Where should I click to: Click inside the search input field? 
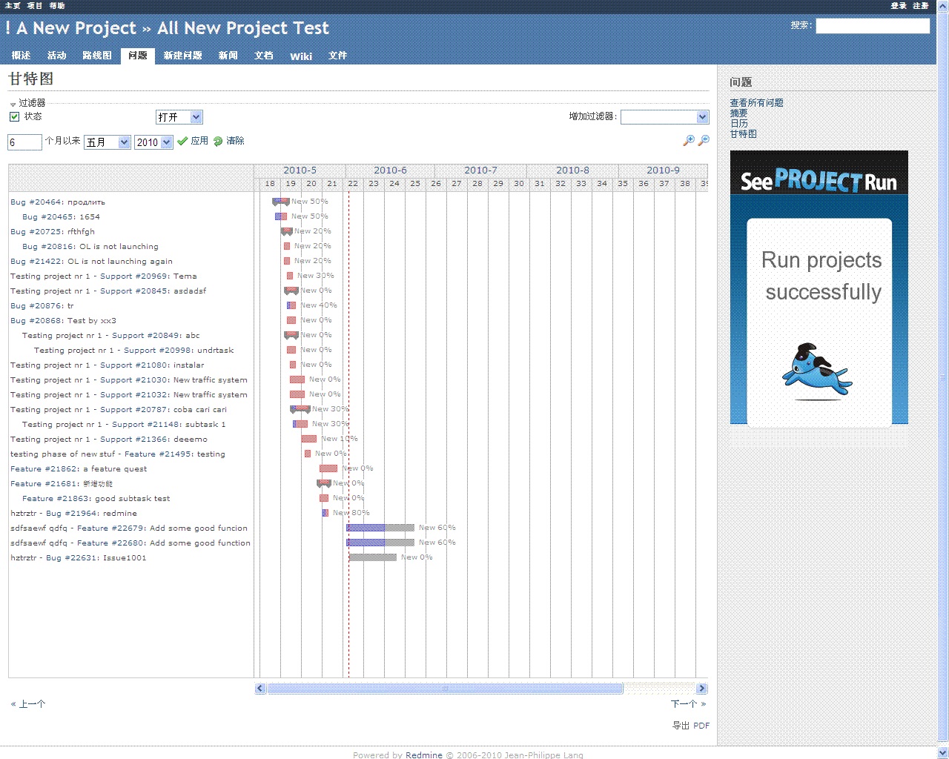[x=873, y=26]
